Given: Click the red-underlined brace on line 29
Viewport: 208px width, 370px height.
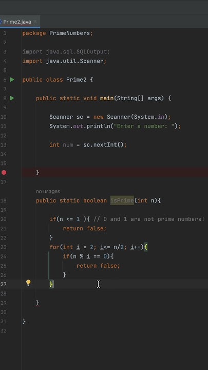Looking at the screenshot, I should pos(37,303).
